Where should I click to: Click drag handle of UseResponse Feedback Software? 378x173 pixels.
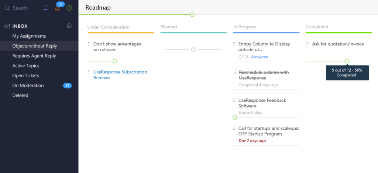(234, 100)
